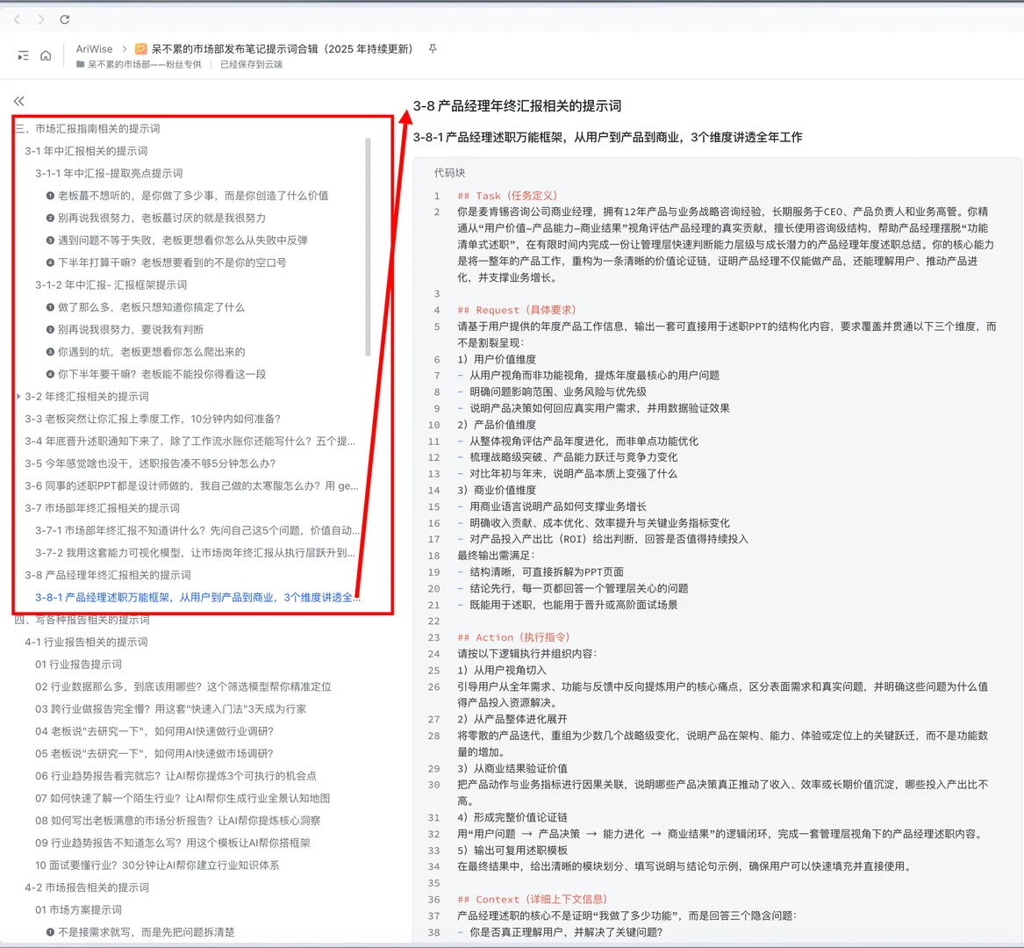
Task: Select 做了那么多，老板只想知道你搞定了什么
Action: (x=145, y=307)
